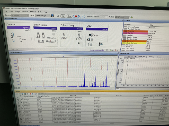Viewport: 169px width, 126px height.
Task: Click the green icon after Worklist dropdown
Action: pyautogui.click(x=131, y=17)
